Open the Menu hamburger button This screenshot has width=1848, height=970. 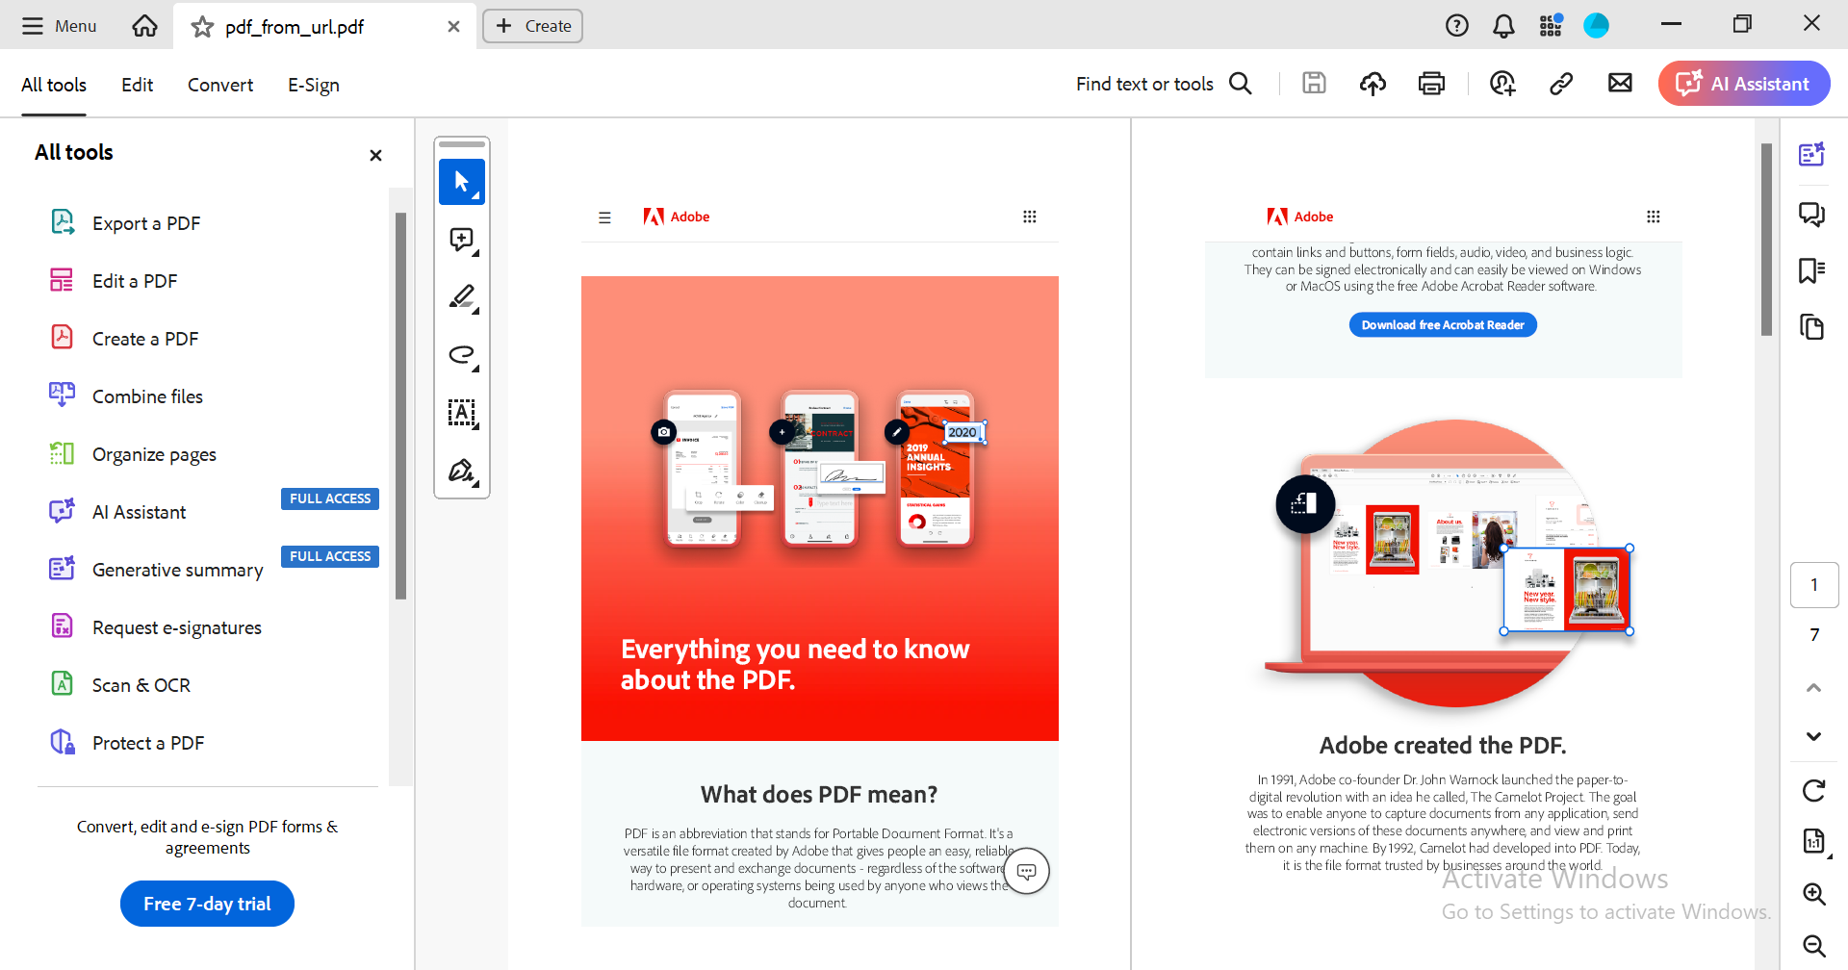coord(60,26)
